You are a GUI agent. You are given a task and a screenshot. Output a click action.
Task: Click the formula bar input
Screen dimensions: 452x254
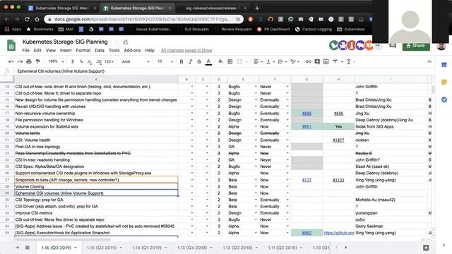tap(225, 71)
